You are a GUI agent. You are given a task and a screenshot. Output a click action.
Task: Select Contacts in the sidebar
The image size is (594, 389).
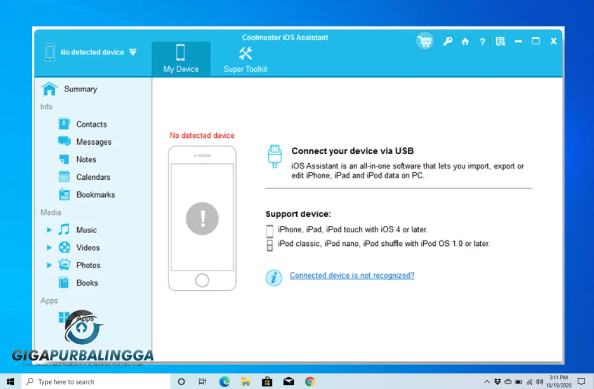pos(91,124)
